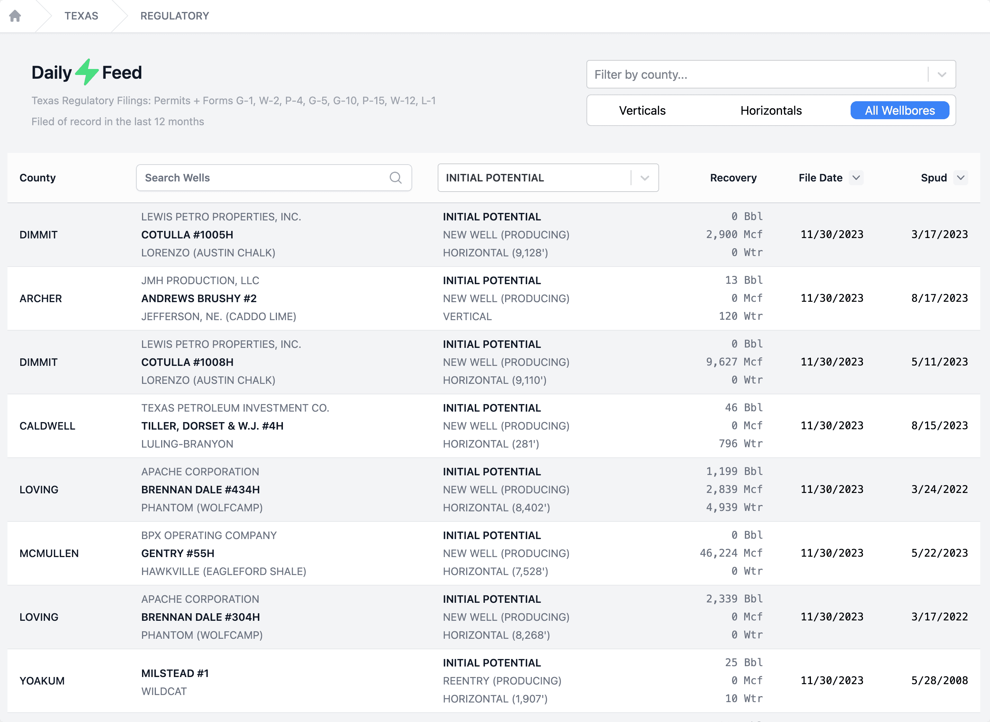
Task: Click 2,339 Bbl recovery value
Action: pos(734,599)
